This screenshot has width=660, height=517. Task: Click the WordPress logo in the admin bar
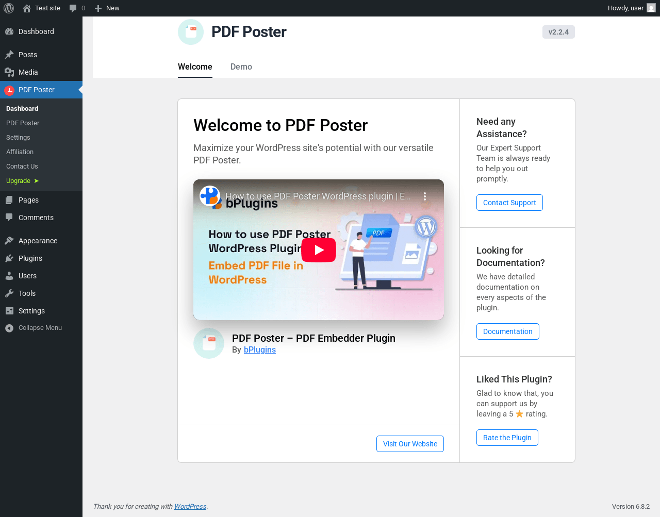9,8
